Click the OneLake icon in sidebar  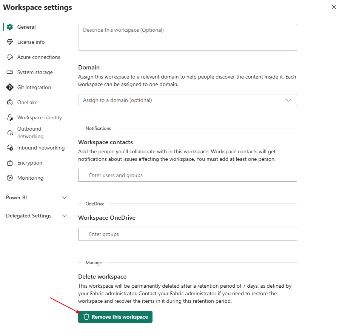(10, 102)
